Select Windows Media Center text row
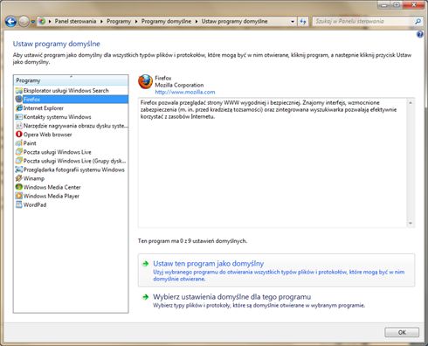428x346 pixels. click(52, 187)
